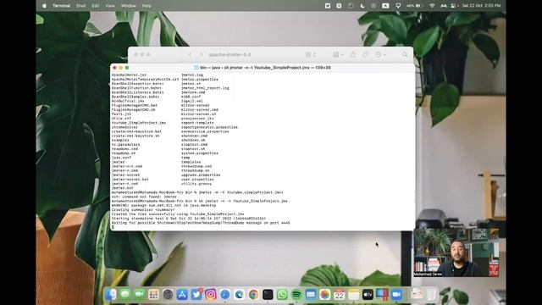Click the Finder search icon
Viewport: 542px width, 305px height.
coord(405,54)
